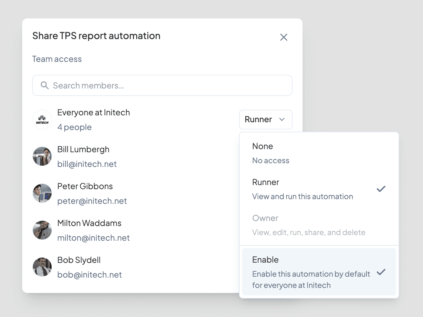The width and height of the screenshot is (423, 317).
Task: Choose Runner role in dropdown menu
Action: pos(319,189)
